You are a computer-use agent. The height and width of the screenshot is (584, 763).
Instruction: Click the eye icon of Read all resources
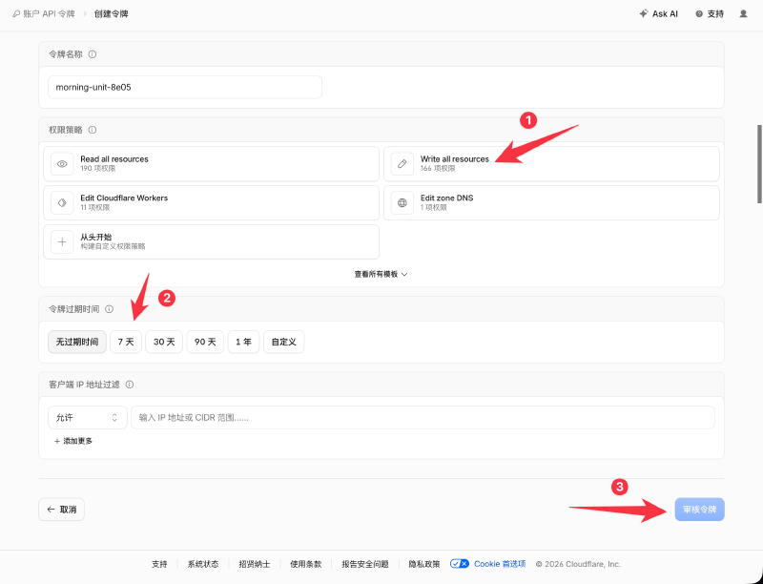pyautogui.click(x=62, y=164)
